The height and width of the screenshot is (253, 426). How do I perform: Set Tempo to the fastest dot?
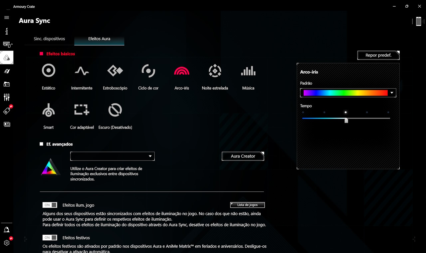tap(388, 113)
